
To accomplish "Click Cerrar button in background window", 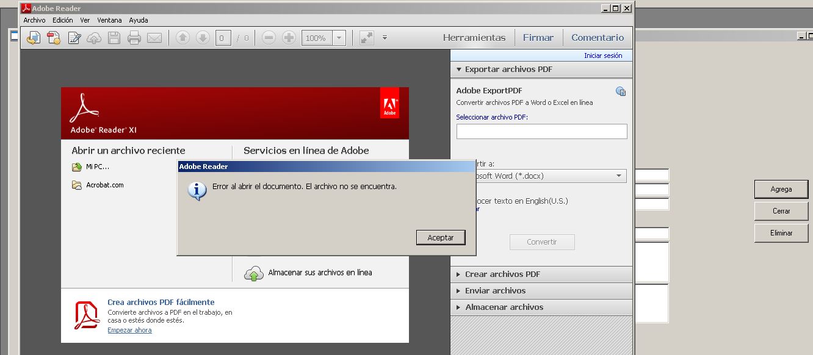I will pos(781,211).
